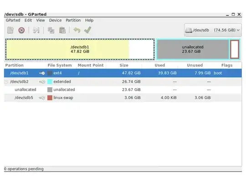Open the View menu
Screen dimensions: 246x185
pos(41,20)
